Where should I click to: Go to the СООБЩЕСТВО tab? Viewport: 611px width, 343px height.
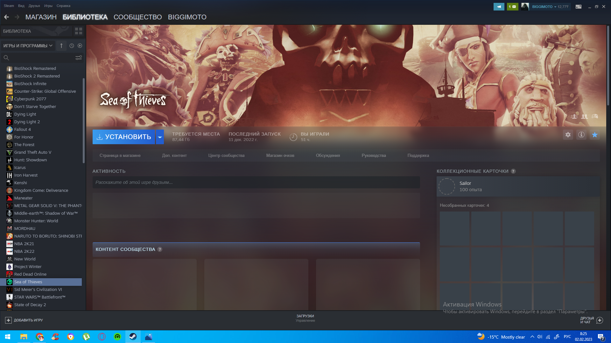tap(138, 17)
